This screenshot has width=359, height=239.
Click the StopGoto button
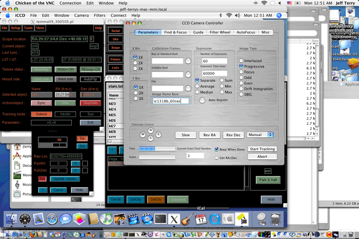click(90, 103)
